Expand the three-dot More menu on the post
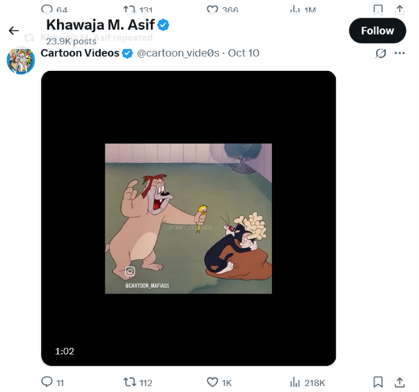 400,53
